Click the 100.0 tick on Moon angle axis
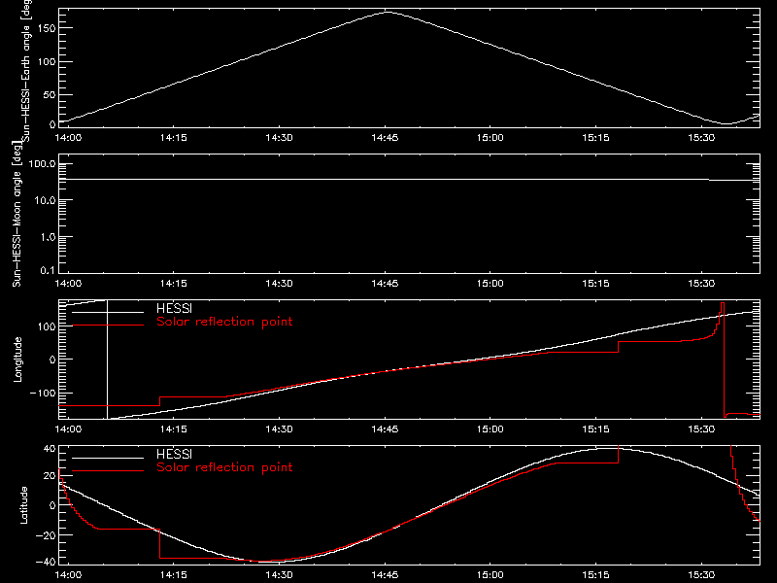Image resolution: width=777 pixels, height=583 pixels. tap(42, 164)
